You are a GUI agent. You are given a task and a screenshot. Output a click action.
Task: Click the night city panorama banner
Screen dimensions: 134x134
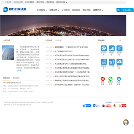pos(63,26)
